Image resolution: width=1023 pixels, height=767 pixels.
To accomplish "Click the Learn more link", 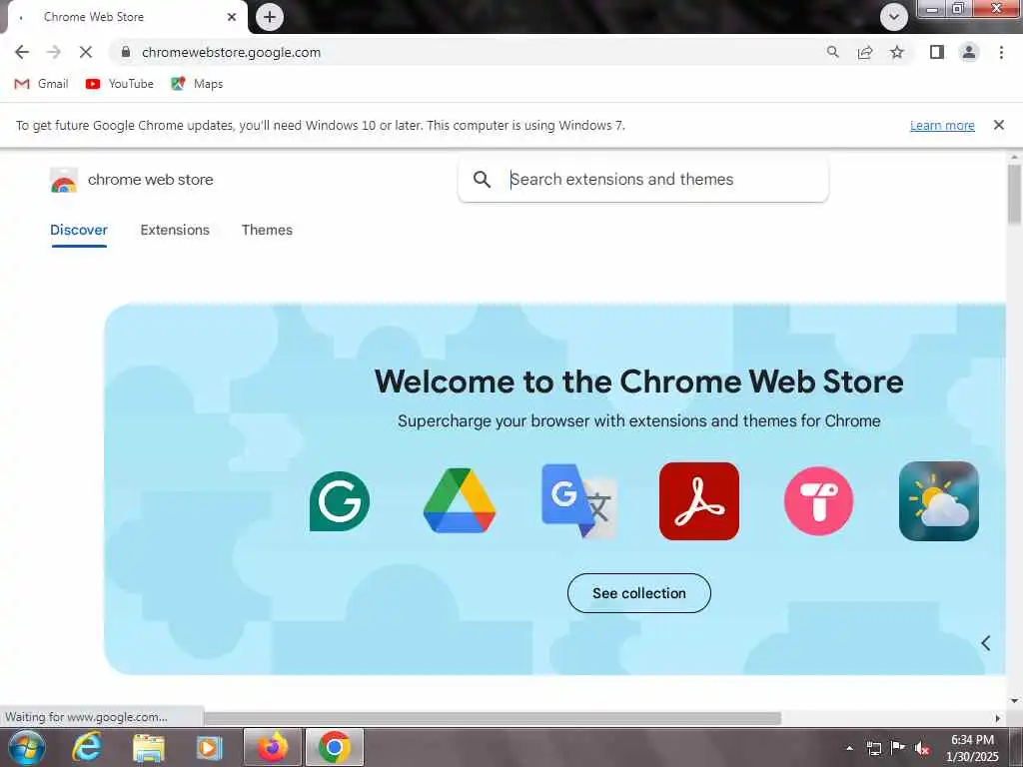I will (x=942, y=125).
